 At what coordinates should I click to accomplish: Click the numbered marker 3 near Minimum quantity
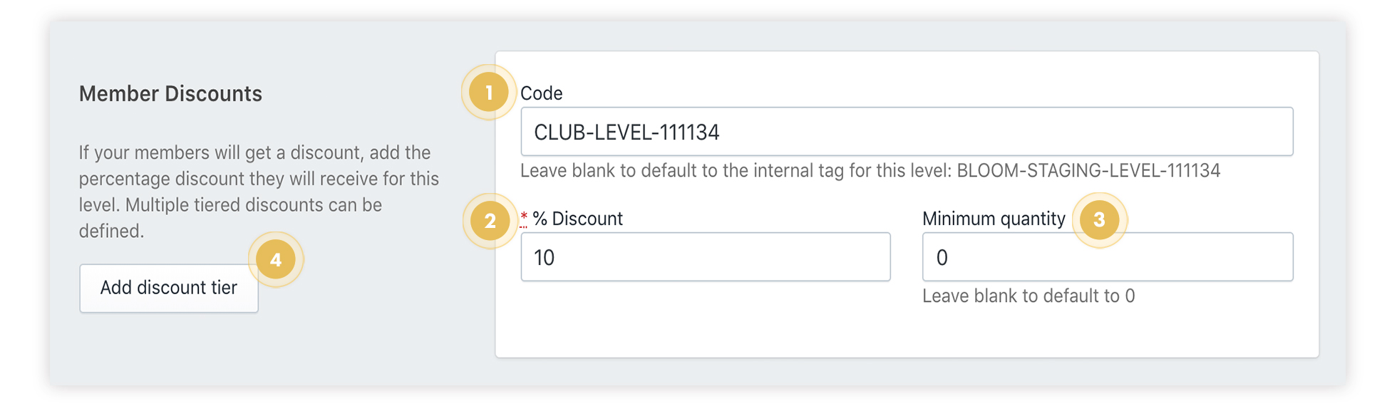point(1099,220)
